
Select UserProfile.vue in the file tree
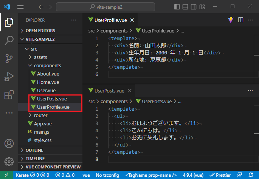point(50,107)
